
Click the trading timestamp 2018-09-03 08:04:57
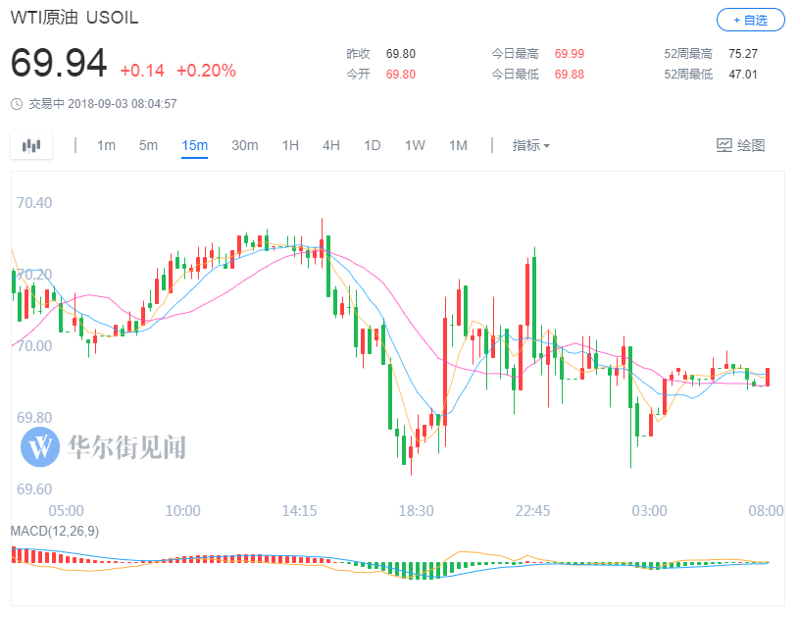pyautogui.click(x=123, y=104)
